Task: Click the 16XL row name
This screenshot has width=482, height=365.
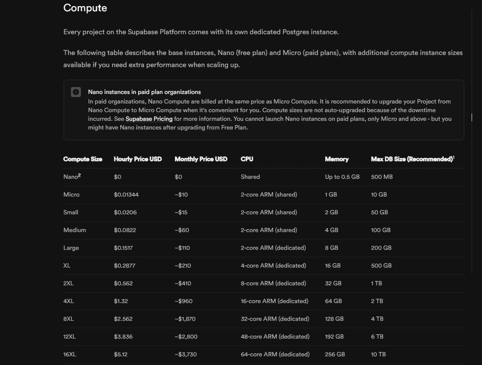Action: 70,355
